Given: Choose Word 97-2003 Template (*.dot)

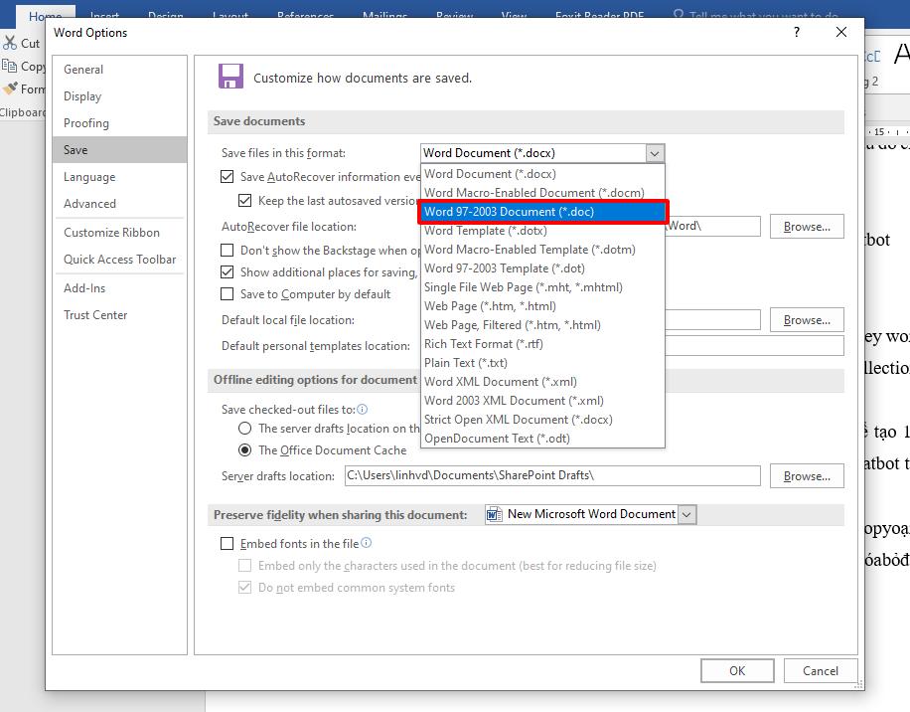Looking at the screenshot, I should (x=542, y=268).
